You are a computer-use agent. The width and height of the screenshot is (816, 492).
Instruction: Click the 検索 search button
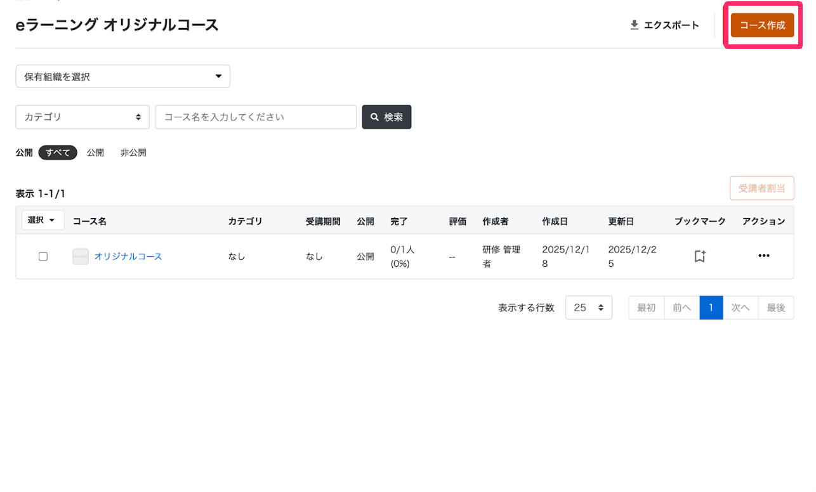(386, 117)
